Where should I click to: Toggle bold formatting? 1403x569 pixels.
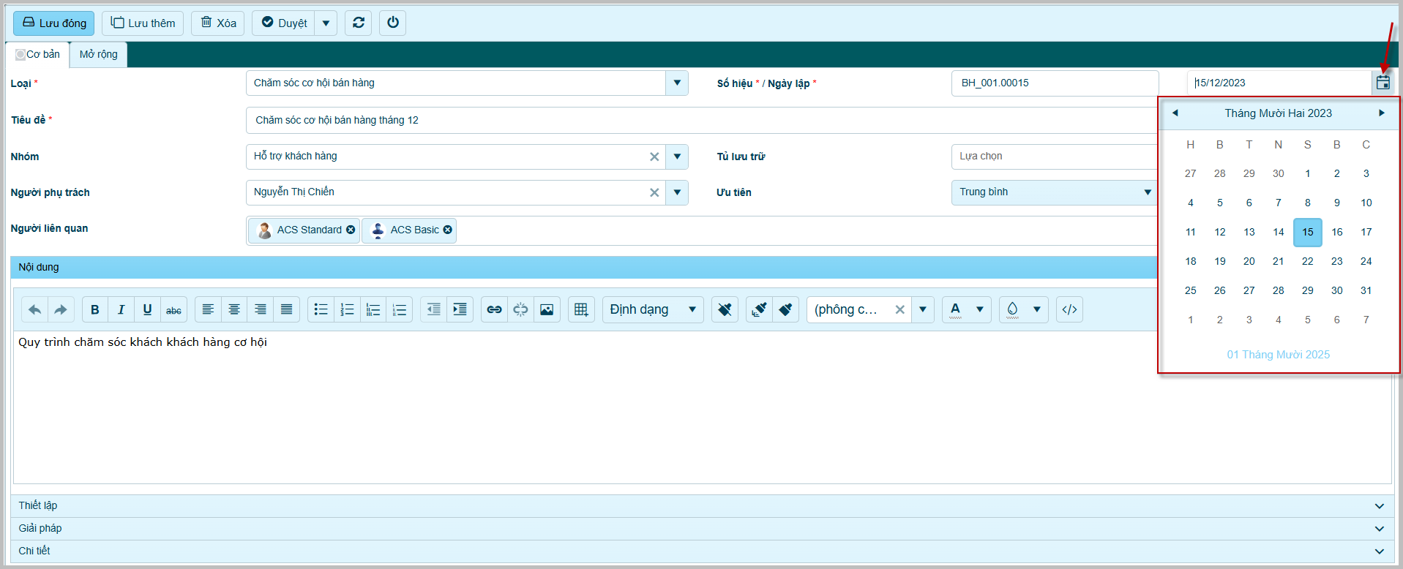click(x=94, y=309)
